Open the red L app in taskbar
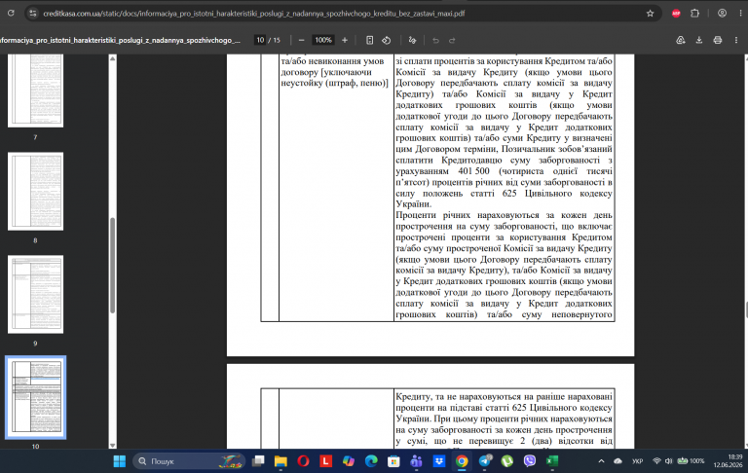Viewport: 748px width, 473px height. pyautogui.click(x=326, y=461)
